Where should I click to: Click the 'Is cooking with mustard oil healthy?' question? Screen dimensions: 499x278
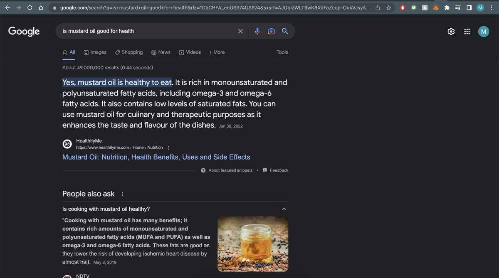[106, 209]
